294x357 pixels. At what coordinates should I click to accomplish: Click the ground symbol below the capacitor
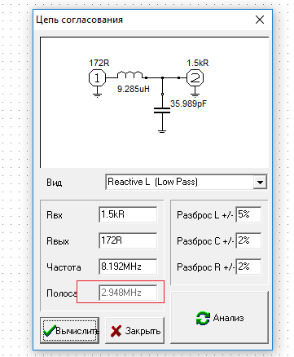[162, 131]
